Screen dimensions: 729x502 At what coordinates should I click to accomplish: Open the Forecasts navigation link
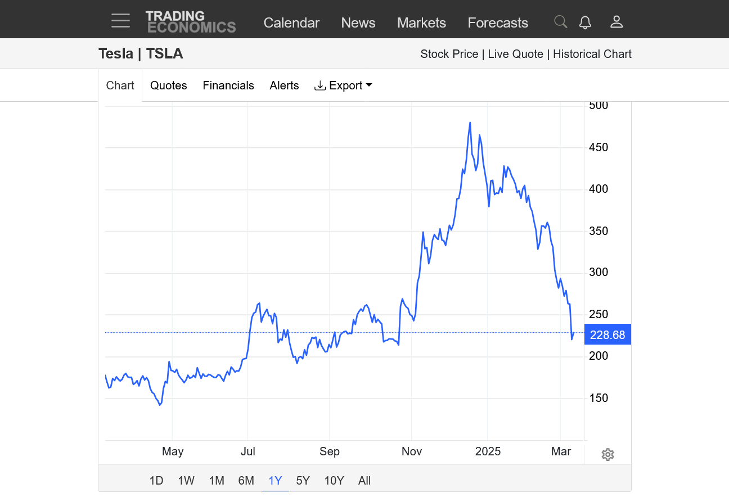click(x=498, y=22)
